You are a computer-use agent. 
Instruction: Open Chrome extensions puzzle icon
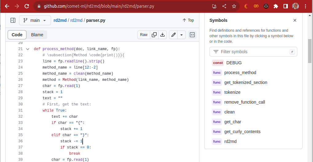click(276, 6)
